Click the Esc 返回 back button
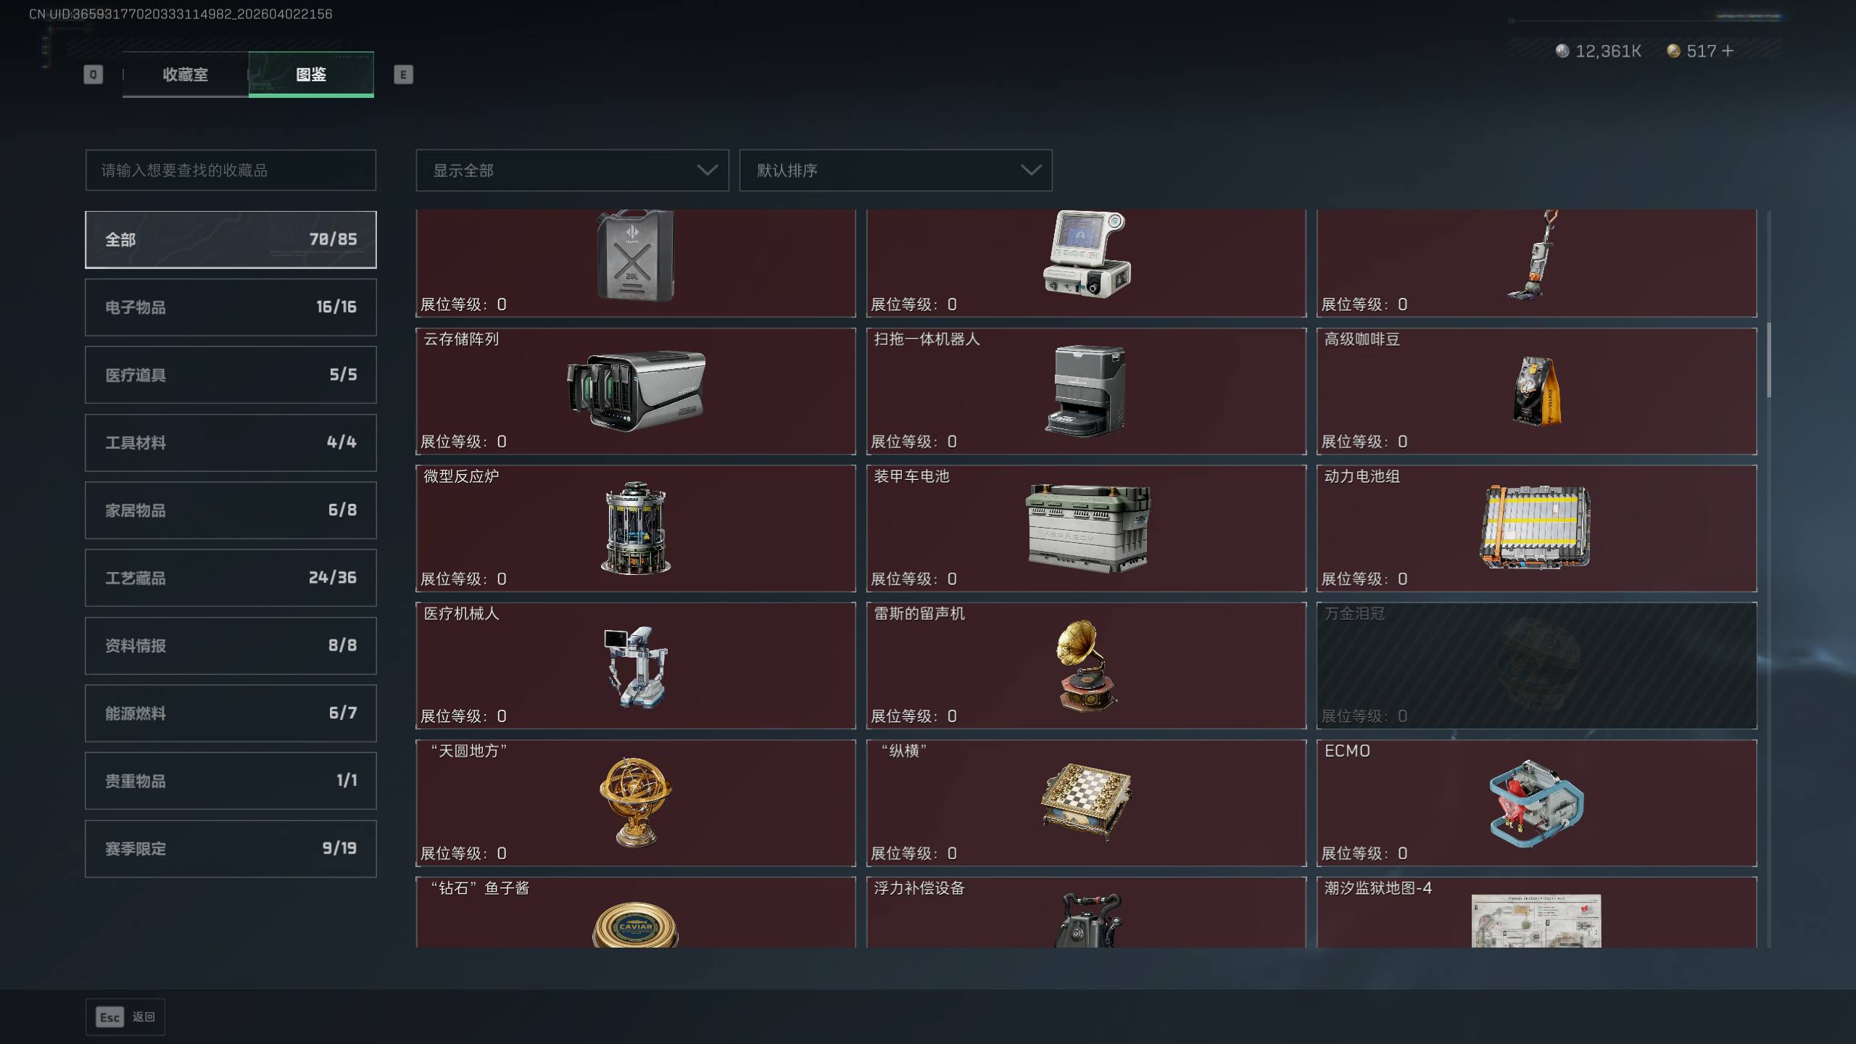The image size is (1856, 1044). click(x=125, y=1017)
